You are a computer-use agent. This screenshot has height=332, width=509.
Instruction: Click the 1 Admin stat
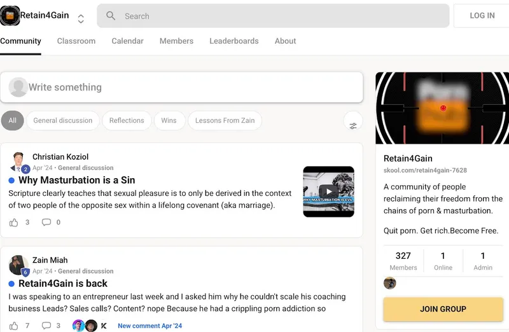(x=483, y=261)
